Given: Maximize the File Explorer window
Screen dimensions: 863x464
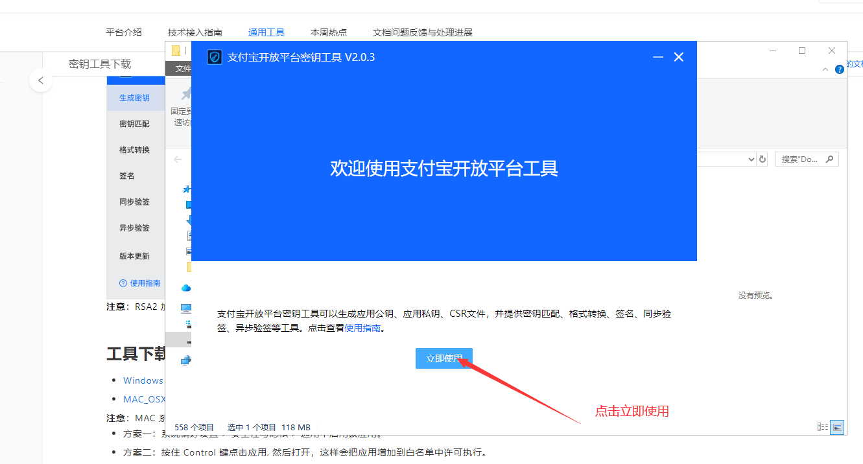Looking at the screenshot, I should [802, 51].
